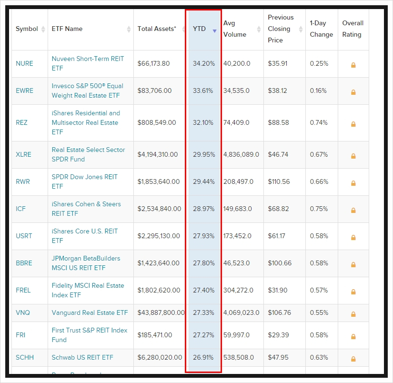
Task: Select the $100.66 closing price cell
Action: pos(280,263)
